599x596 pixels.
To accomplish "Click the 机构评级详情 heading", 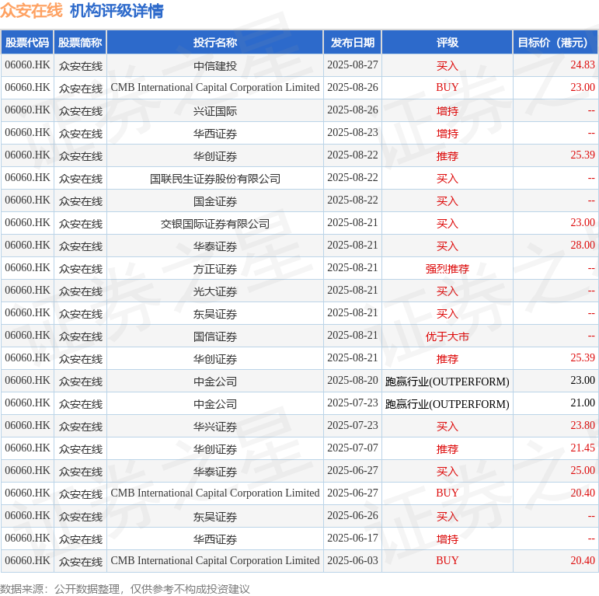I will coord(117,10).
